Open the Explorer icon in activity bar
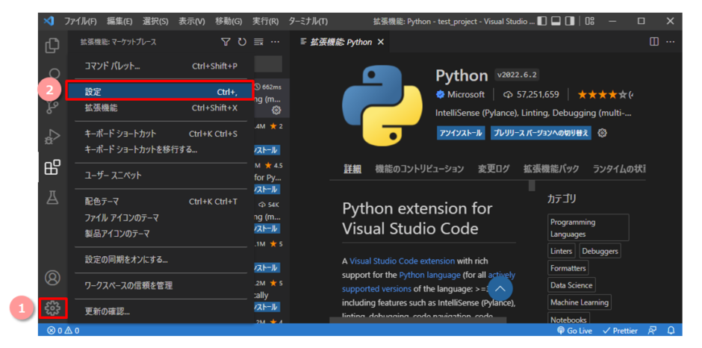 click(x=52, y=46)
